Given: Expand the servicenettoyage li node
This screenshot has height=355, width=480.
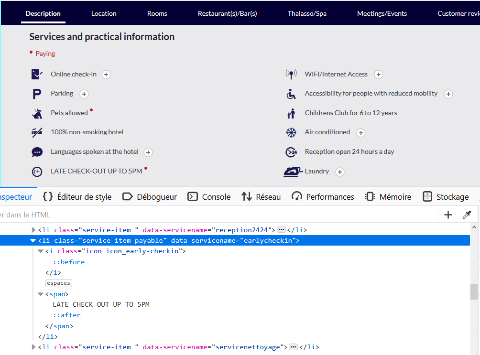Looking at the screenshot, I should click(x=33, y=347).
